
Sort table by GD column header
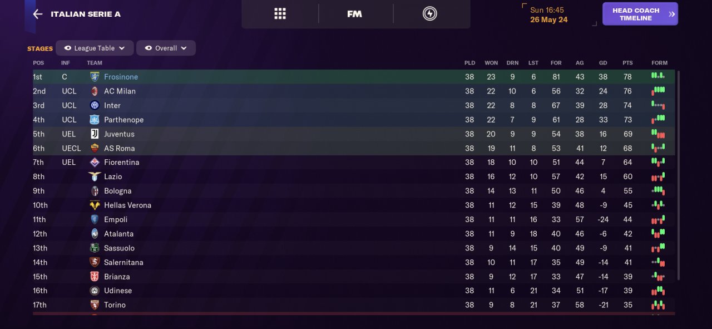pos(603,63)
